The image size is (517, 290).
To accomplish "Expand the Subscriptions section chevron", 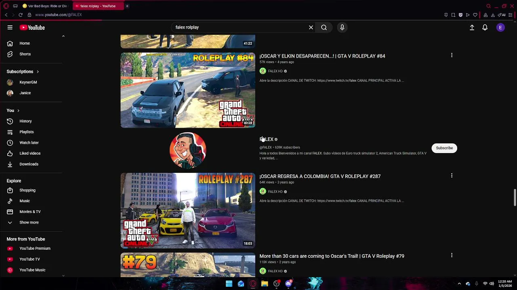I will pos(38,72).
